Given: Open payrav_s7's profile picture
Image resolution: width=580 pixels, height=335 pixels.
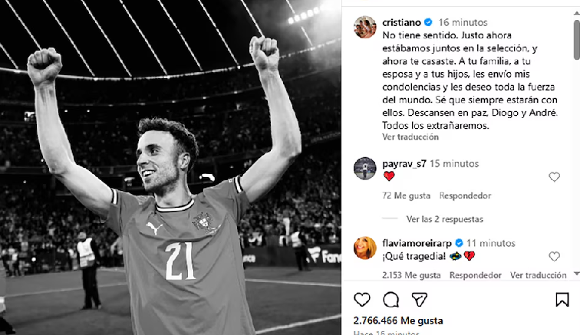Looking at the screenshot, I should tap(364, 168).
